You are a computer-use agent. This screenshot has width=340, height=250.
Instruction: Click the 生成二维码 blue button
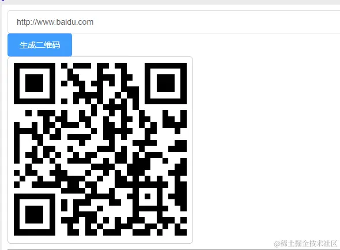pyautogui.click(x=40, y=45)
